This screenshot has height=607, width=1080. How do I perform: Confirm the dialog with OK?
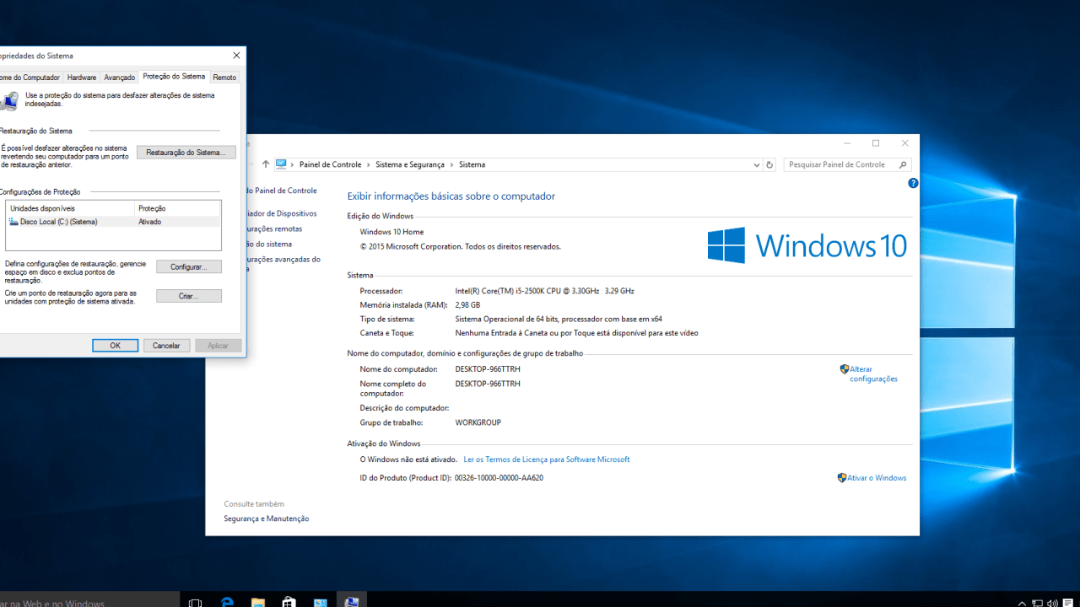click(115, 346)
